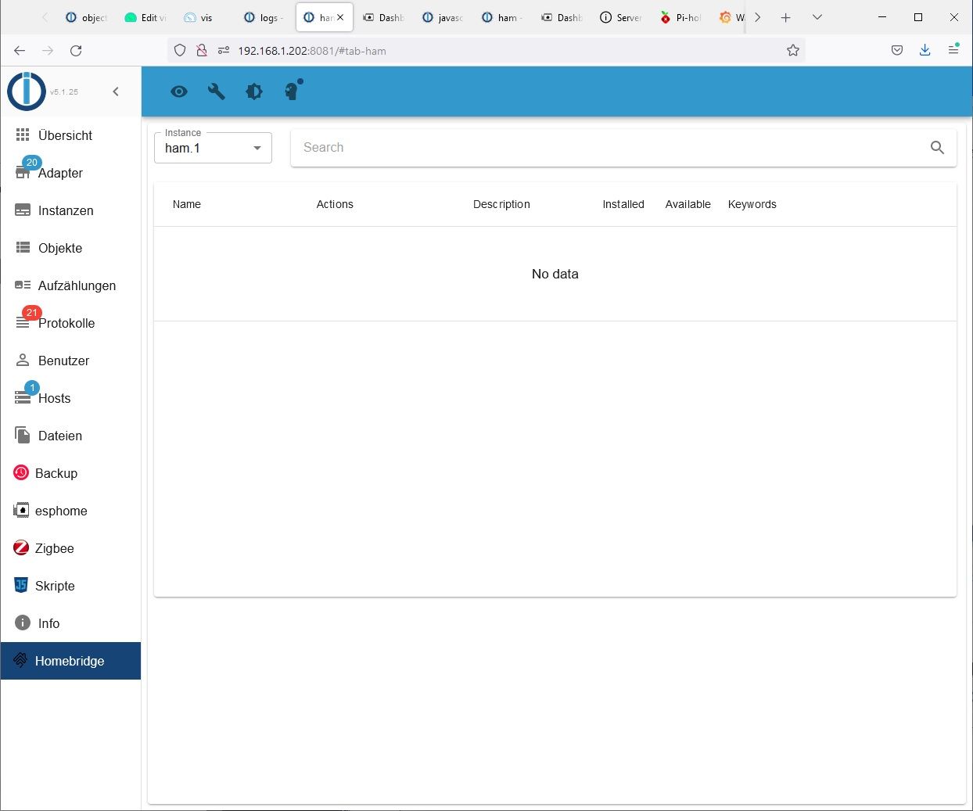
Task: Open the wrench settings icon in toolbar
Action: tap(217, 92)
